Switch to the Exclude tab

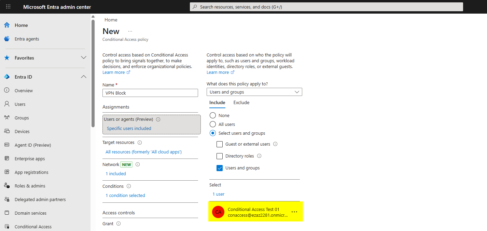[x=241, y=102]
